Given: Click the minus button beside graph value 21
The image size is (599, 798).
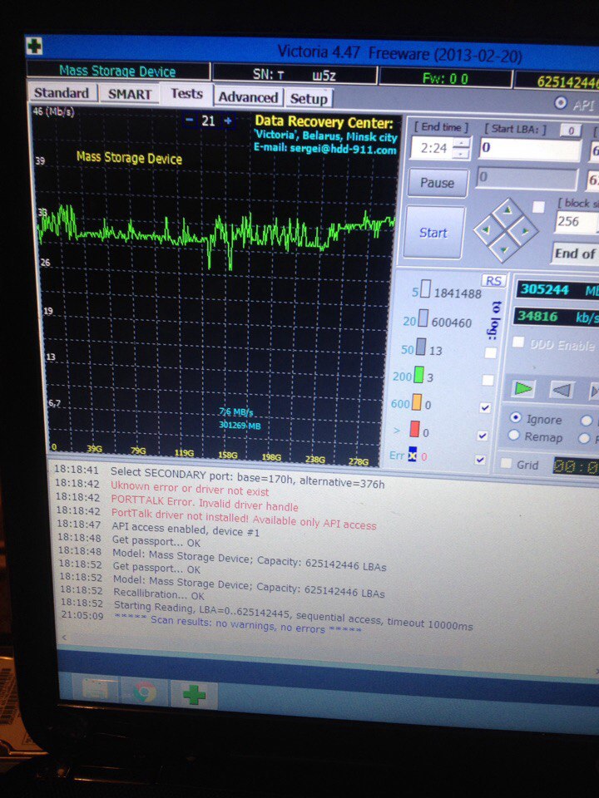Looking at the screenshot, I should [190, 121].
